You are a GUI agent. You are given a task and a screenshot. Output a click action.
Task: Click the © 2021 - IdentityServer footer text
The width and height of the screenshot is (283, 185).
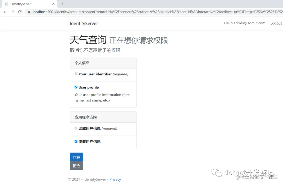tap(87, 179)
